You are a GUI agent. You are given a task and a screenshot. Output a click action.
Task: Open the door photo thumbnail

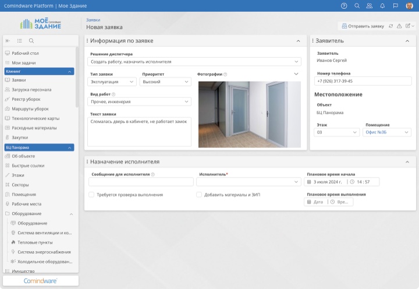249,114
